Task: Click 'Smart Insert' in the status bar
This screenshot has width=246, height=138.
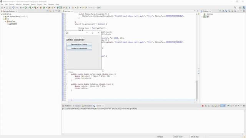Action: click(x=178, y=137)
